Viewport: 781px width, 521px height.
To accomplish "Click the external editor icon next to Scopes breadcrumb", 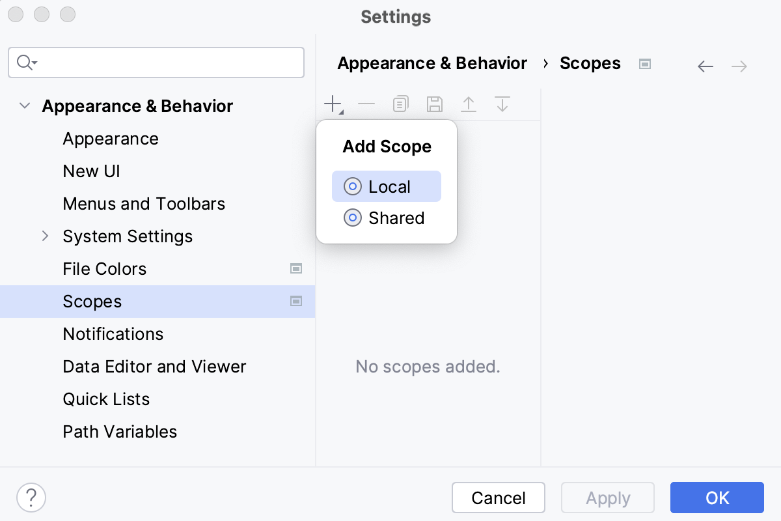I will [644, 63].
